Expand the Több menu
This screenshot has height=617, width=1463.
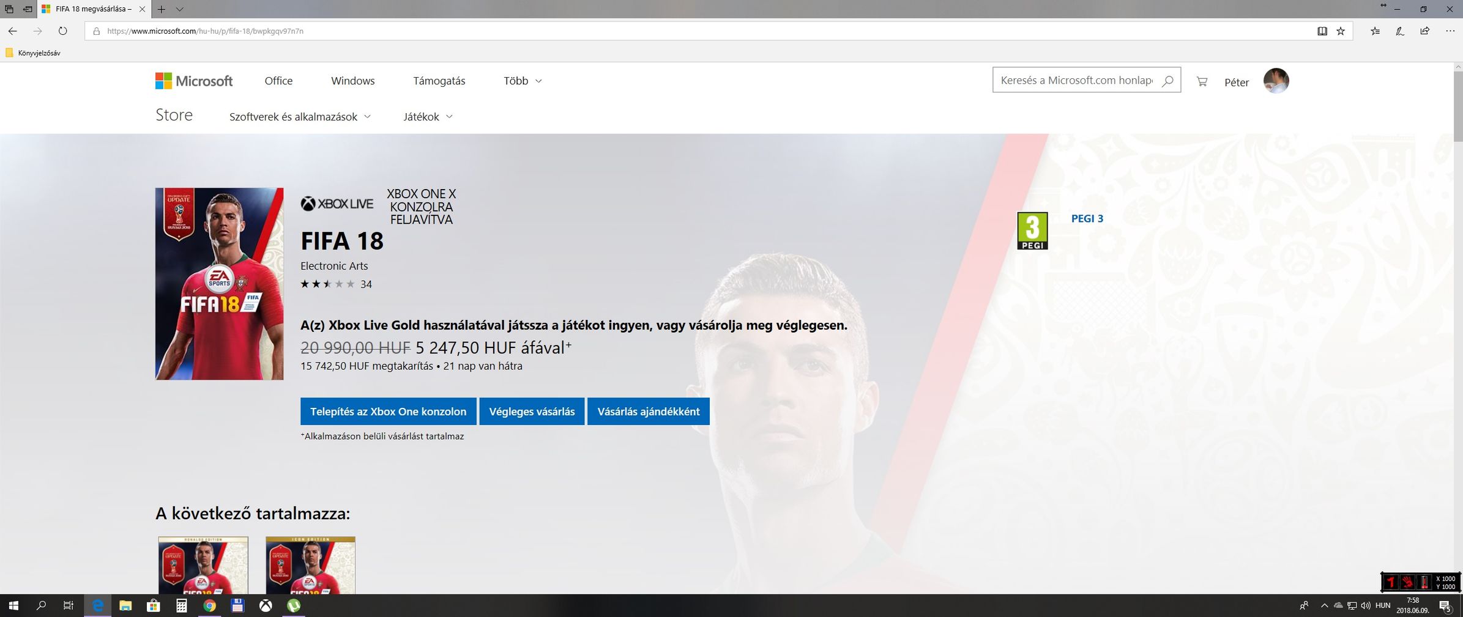[x=523, y=81]
